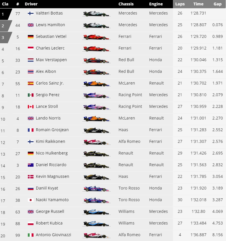Click the Italian flag next to Antonio Giovinazzi

[x=31, y=235]
